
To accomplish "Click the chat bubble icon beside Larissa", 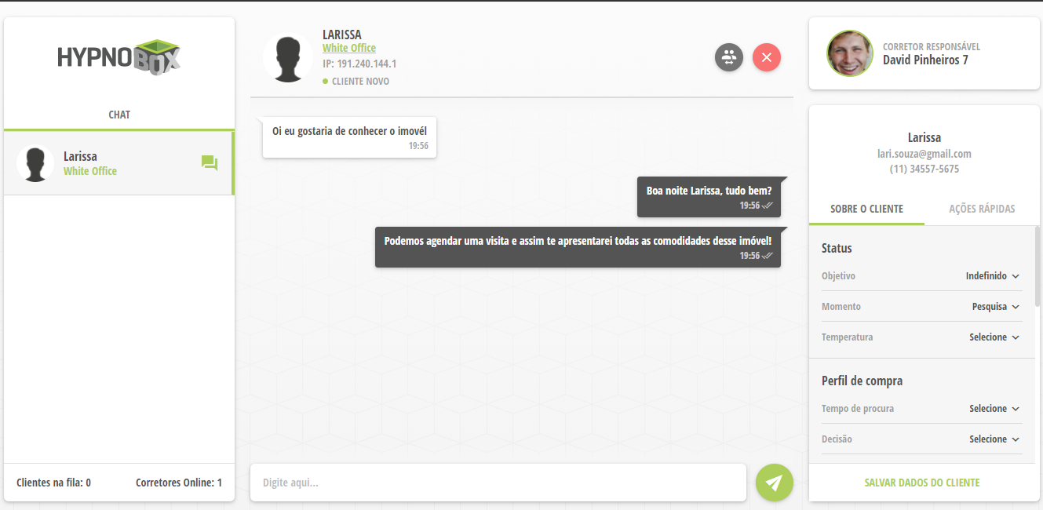I will (210, 163).
